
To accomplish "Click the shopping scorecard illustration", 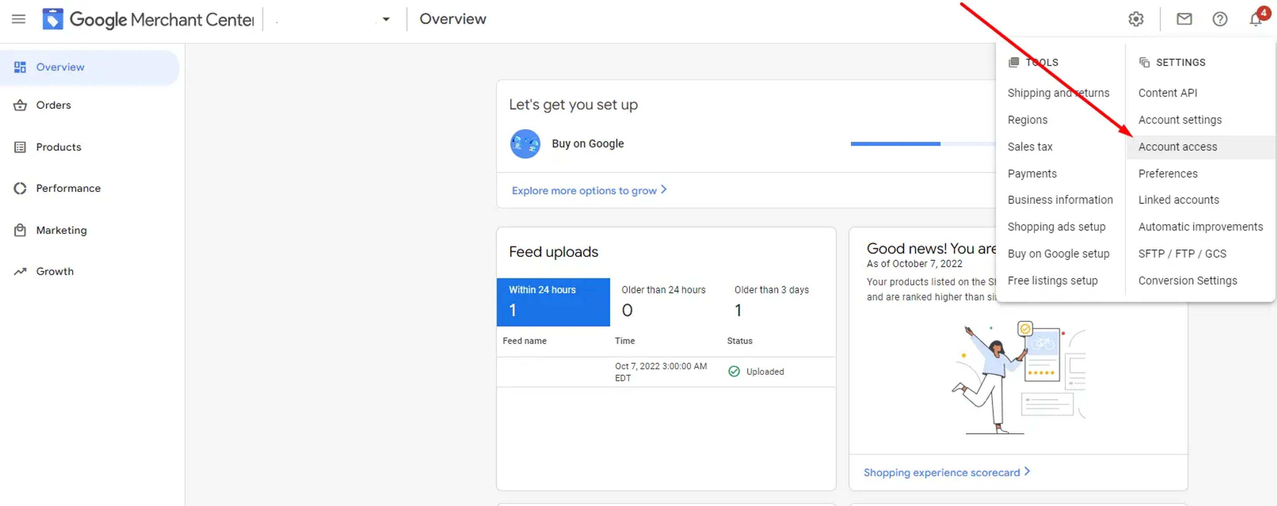I will 1018,377.
